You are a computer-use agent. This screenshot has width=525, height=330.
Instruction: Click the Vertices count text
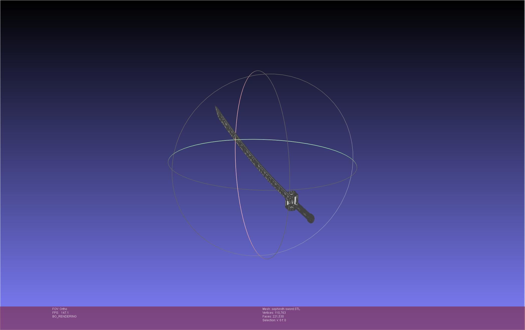pyautogui.click(x=274, y=313)
